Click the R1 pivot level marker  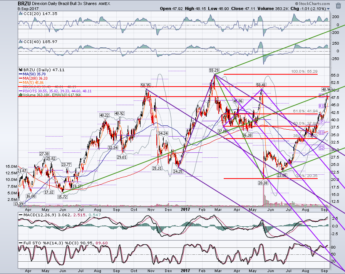click(x=322, y=106)
